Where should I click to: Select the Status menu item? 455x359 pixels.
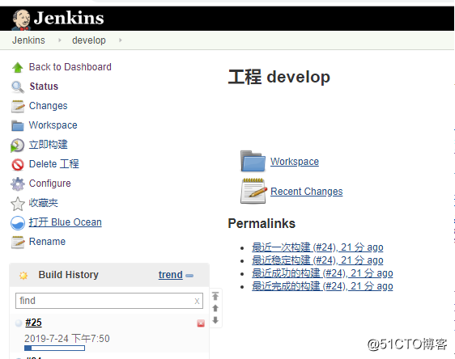point(44,87)
